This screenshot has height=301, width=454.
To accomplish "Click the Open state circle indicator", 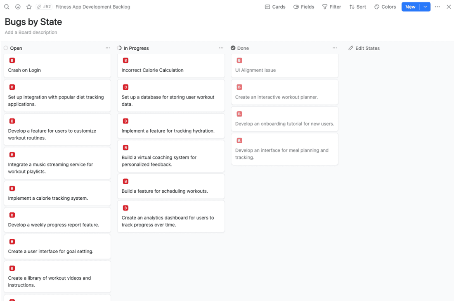I will (x=6, y=48).
